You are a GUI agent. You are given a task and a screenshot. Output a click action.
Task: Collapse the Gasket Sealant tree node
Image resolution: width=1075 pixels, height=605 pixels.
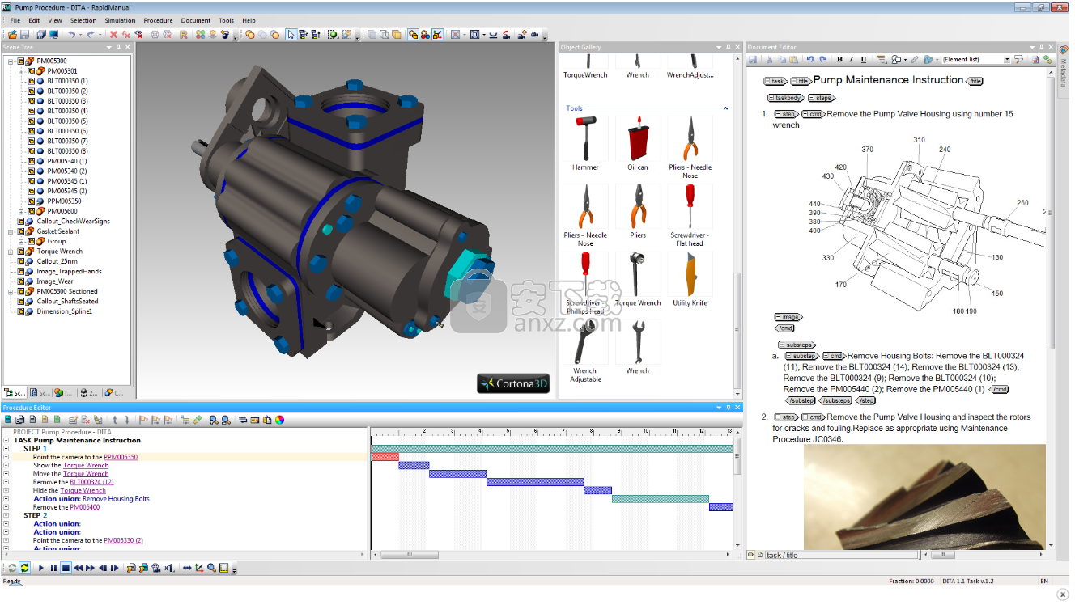[11, 231]
